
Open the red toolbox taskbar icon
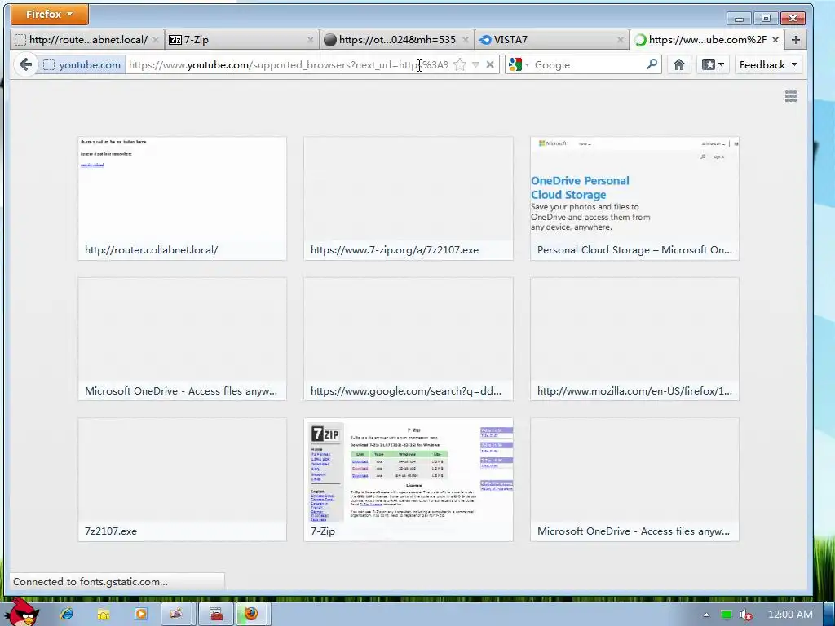215,614
